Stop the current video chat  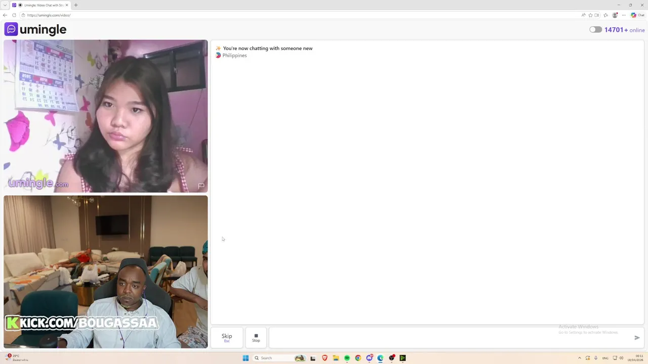pyautogui.click(x=256, y=338)
